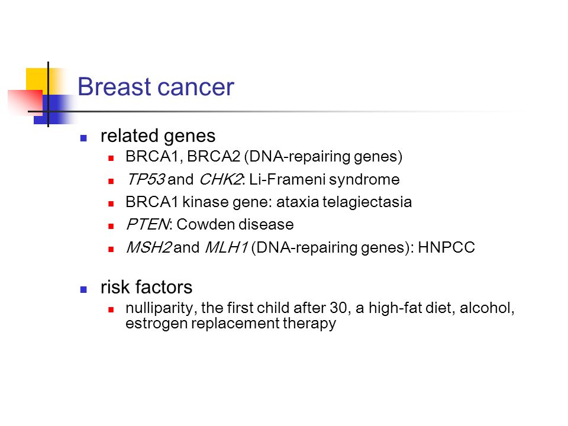Click the blue bullet before risk factors
The width and height of the screenshot is (568, 426).
click(83, 289)
